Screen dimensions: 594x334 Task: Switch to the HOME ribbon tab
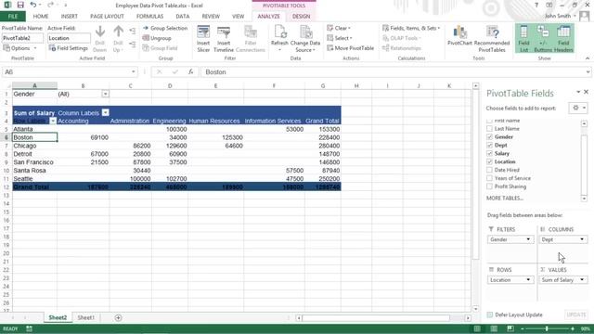pos(41,17)
